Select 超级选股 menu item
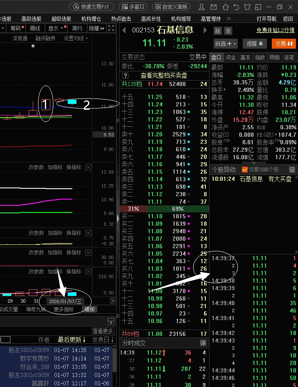298x387 pixels. click(x=61, y=19)
